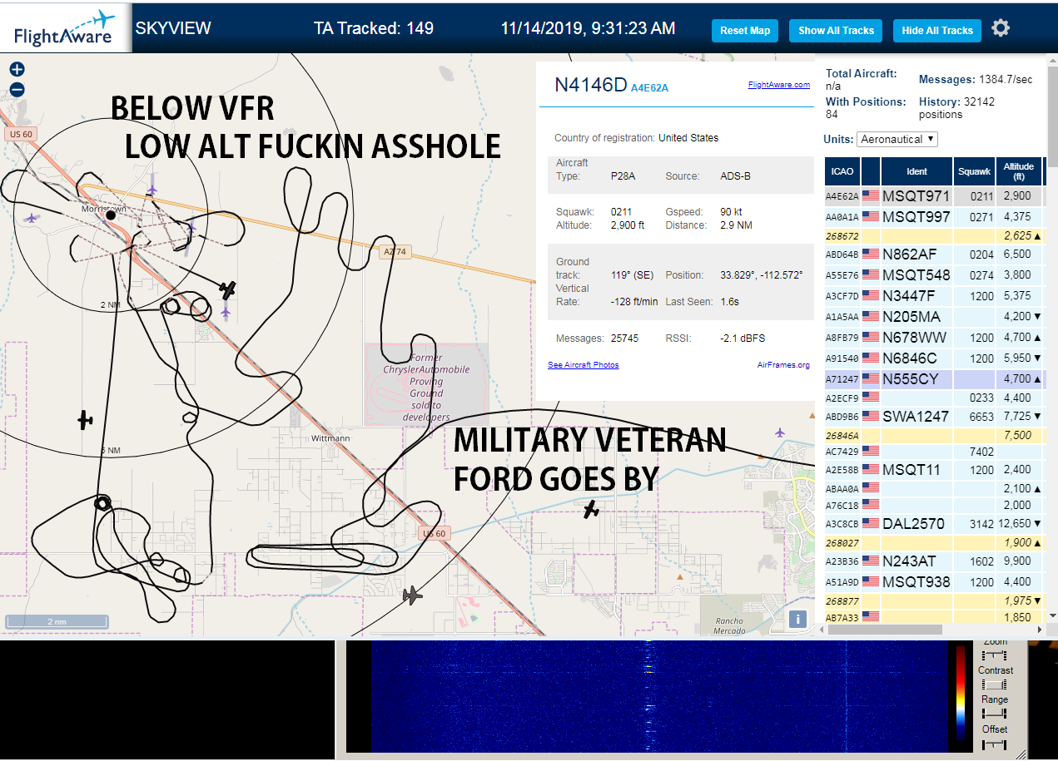Screen dimensions: 1058x761
Task: Sort table by ICAO column header
Action: (842, 171)
